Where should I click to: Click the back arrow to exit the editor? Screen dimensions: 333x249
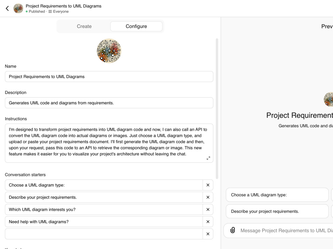7,8
